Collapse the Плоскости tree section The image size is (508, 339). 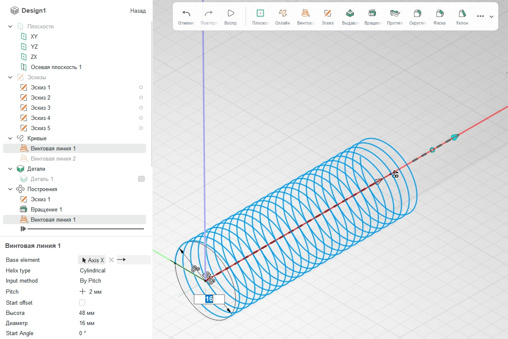pos(10,26)
